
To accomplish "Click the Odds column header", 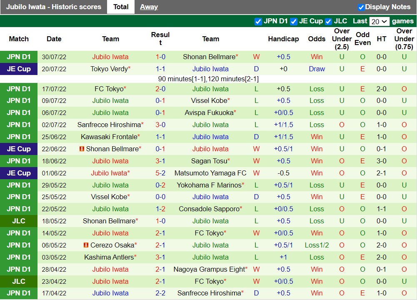I will pos(317,39).
